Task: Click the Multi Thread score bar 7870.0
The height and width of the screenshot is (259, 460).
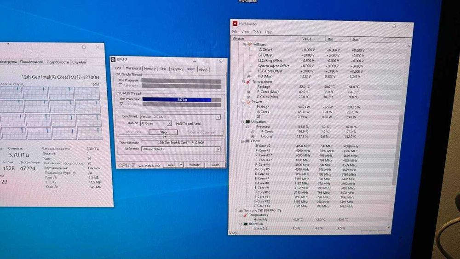Action: (182, 100)
